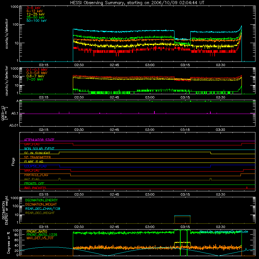The width and height of the screenshot is (259, 259).
Task: Select the green 25-50 keV legend entry
Action: coord(36,17)
